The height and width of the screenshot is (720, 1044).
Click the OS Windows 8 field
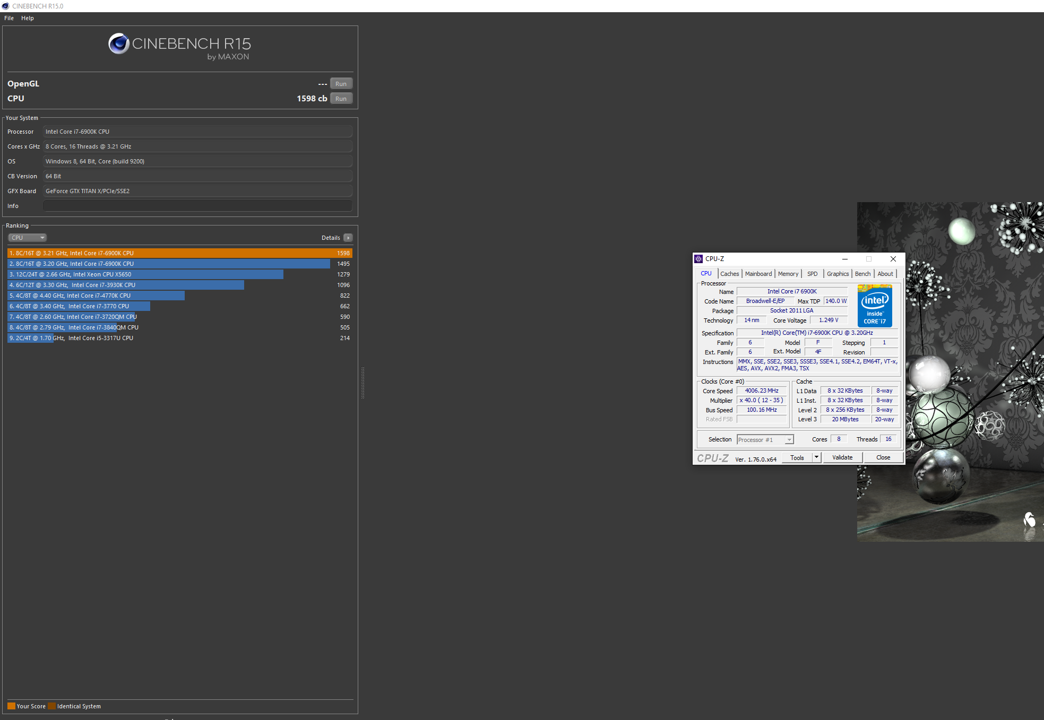pos(197,161)
